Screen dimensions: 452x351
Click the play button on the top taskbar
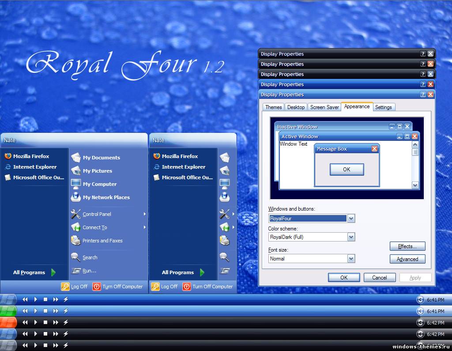(x=35, y=299)
